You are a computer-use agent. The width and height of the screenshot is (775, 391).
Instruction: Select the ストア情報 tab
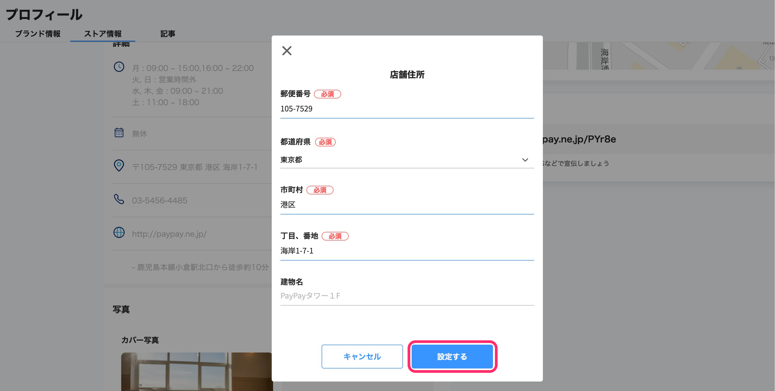point(103,34)
